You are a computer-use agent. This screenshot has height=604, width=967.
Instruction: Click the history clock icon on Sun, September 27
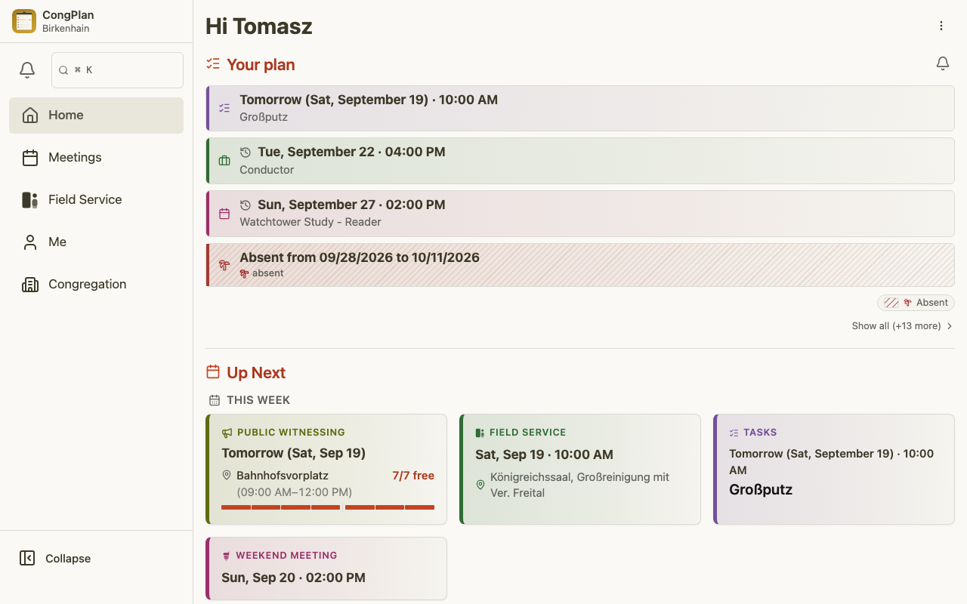point(246,205)
